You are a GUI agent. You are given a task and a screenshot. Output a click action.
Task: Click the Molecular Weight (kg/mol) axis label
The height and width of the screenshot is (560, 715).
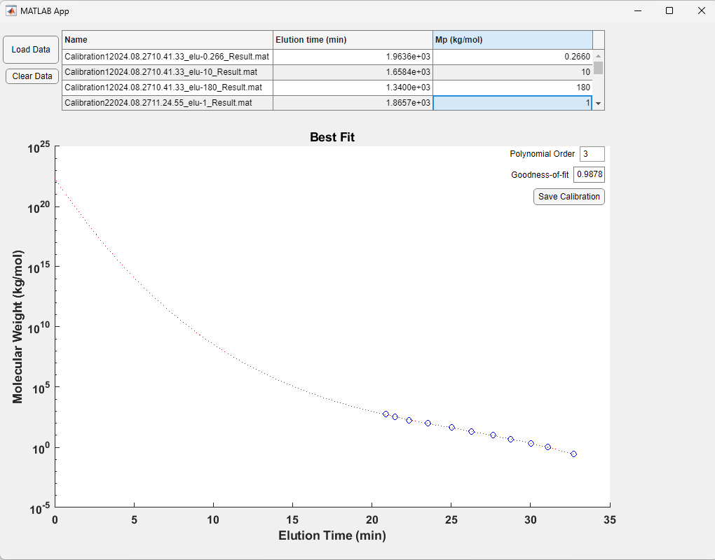(18, 327)
